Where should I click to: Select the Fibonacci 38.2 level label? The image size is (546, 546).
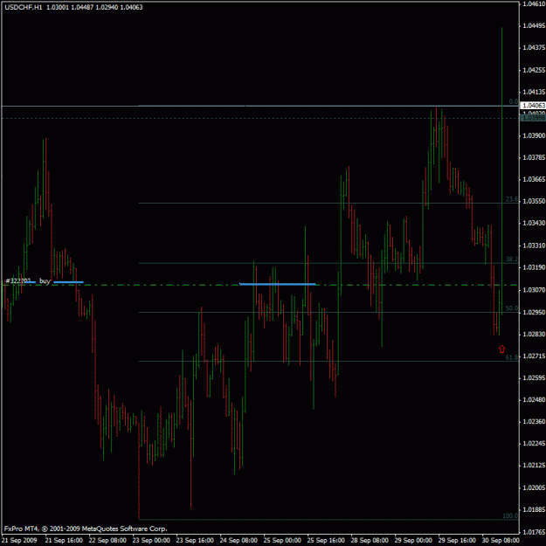(x=512, y=259)
